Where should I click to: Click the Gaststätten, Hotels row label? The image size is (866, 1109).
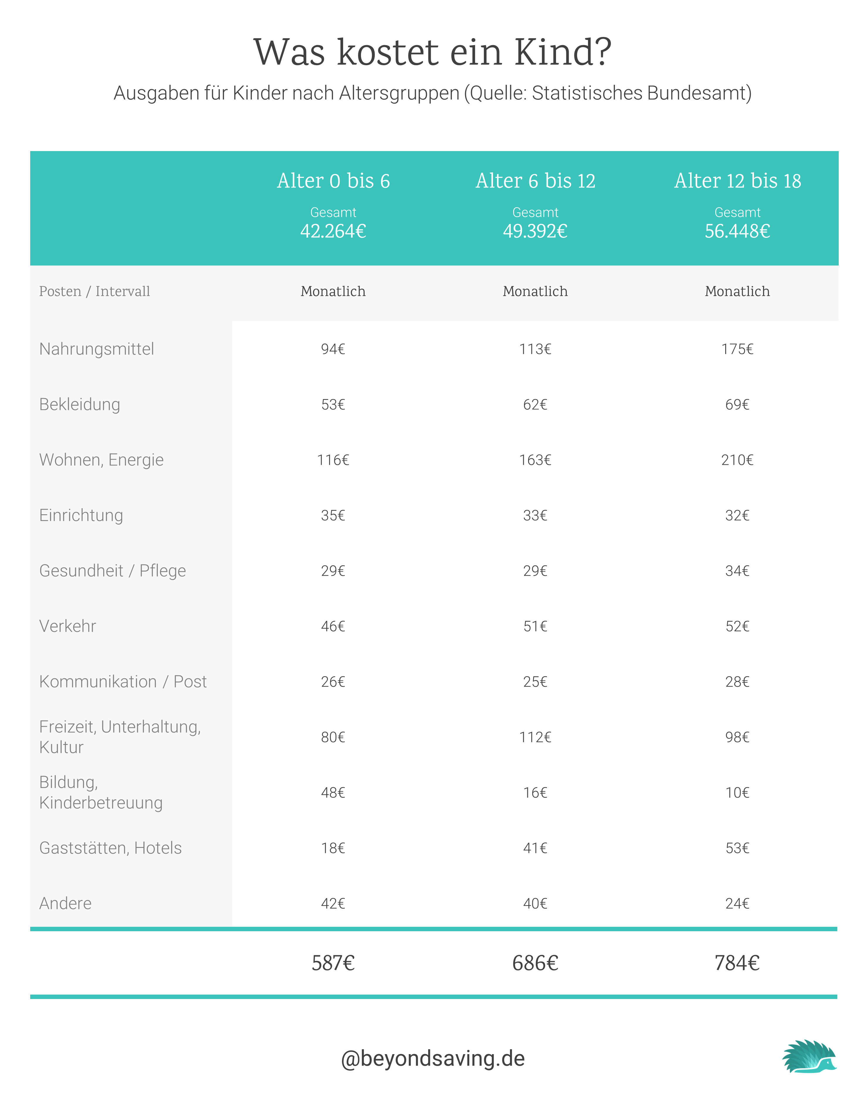(x=110, y=848)
